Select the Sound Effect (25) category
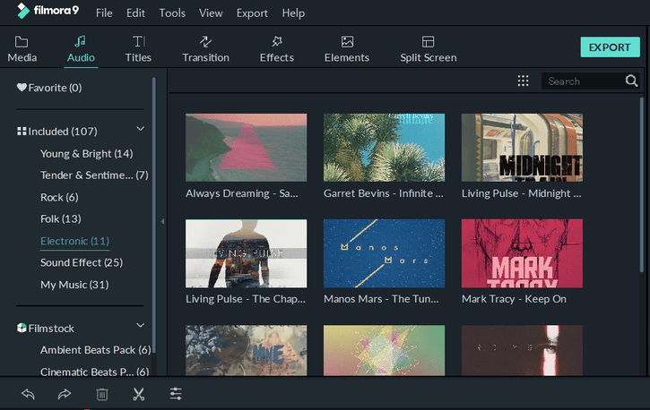This screenshot has width=650, height=410. 82,262
